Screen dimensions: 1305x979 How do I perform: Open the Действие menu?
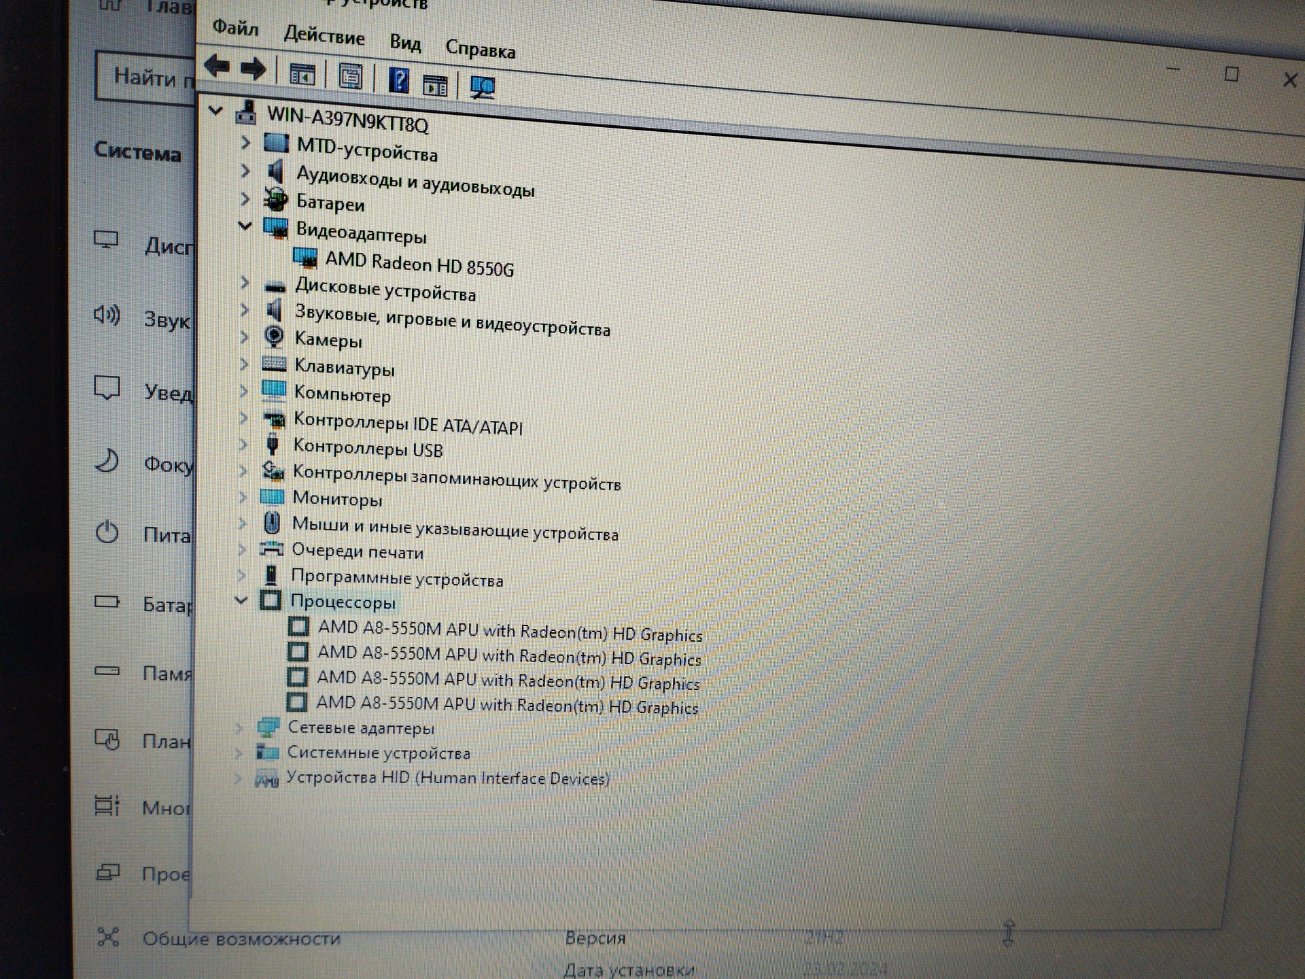pos(324,35)
